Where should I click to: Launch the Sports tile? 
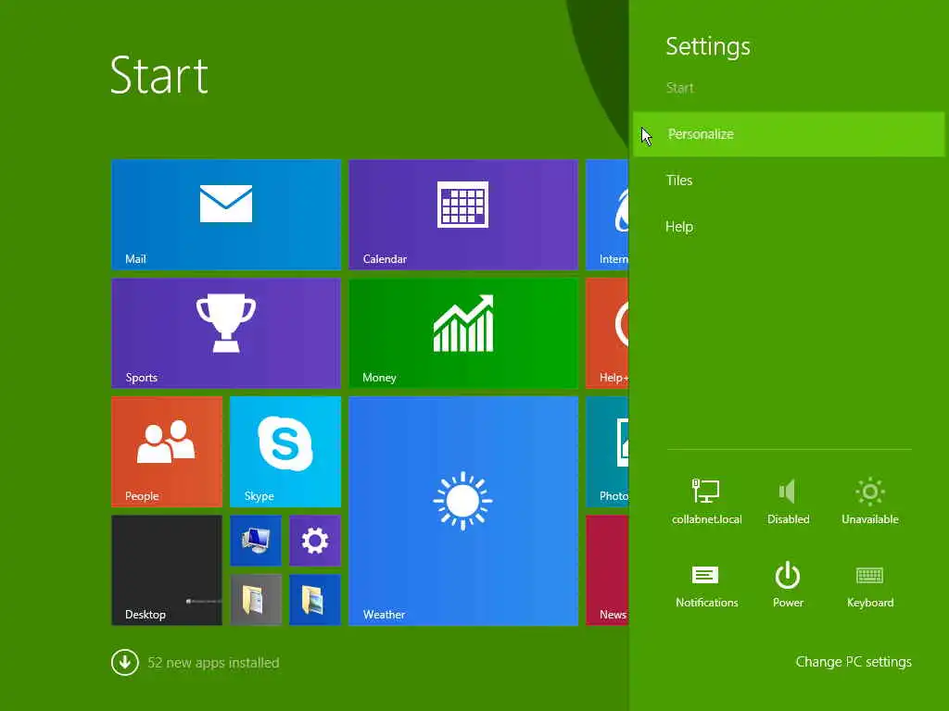[226, 333]
